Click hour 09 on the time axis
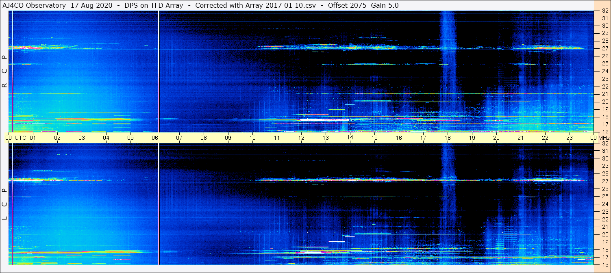The image size is (611, 273). [x=228, y=138]
